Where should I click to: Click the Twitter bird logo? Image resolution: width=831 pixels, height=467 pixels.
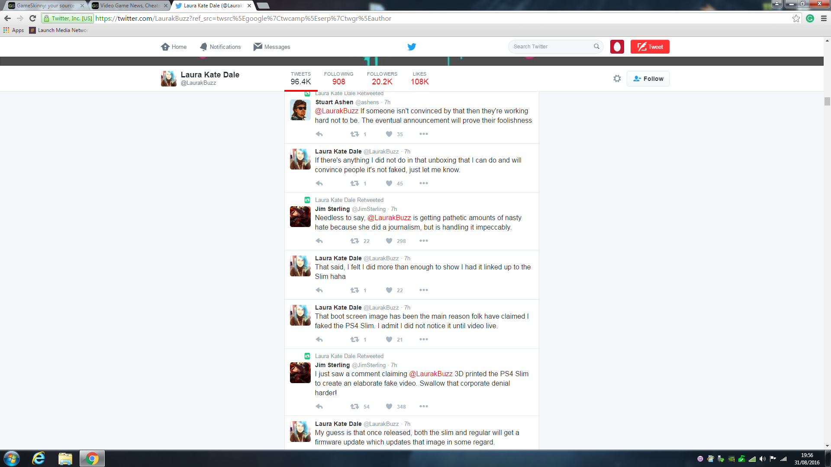point(412,47)
